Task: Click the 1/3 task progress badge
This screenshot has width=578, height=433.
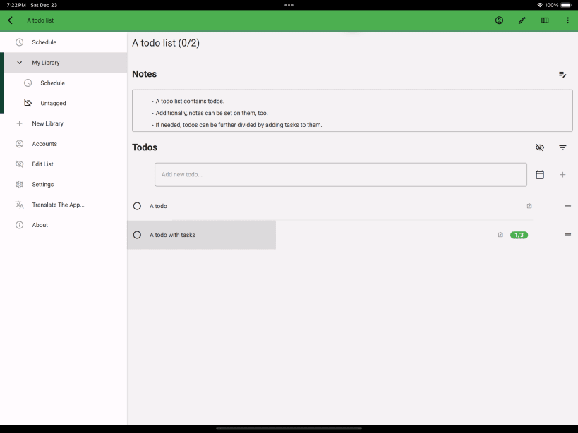Action: point(519,235)
